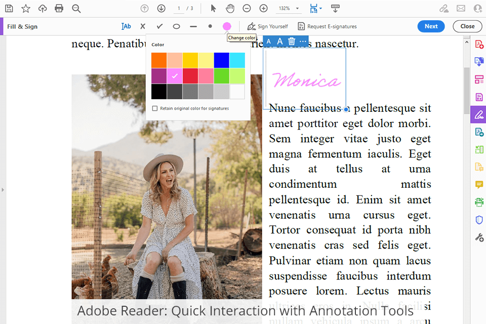The height and width of the screenshot is (324, 486).
Task: Select the black color swatch
Action: click(x=158, y=92)
